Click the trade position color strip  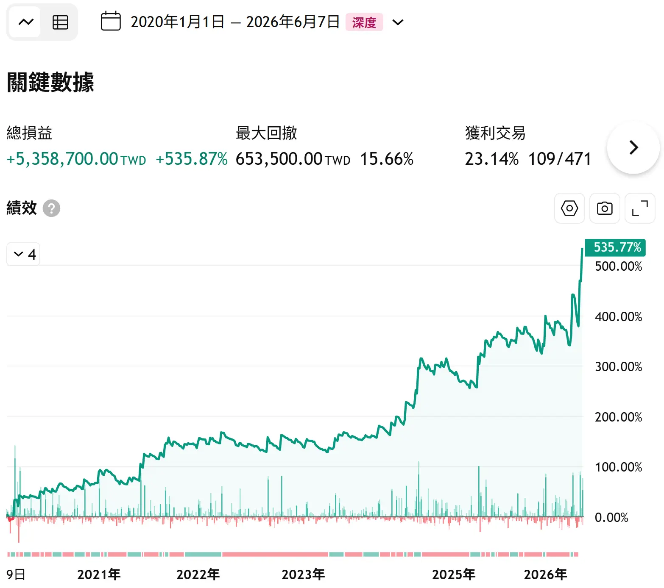[293, 554]
